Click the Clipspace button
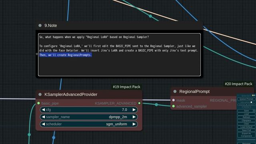Viewport: 256px width, 144px height. pos(246,120)
